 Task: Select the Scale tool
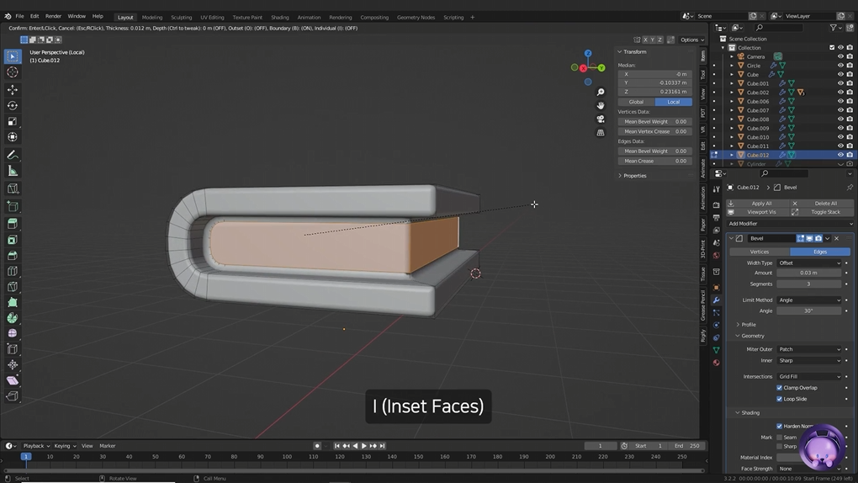point(13,121)
